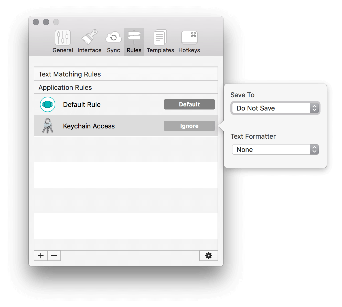Open the gear actions menu
This screenshot has height=307, width=342.
point(208,256)
